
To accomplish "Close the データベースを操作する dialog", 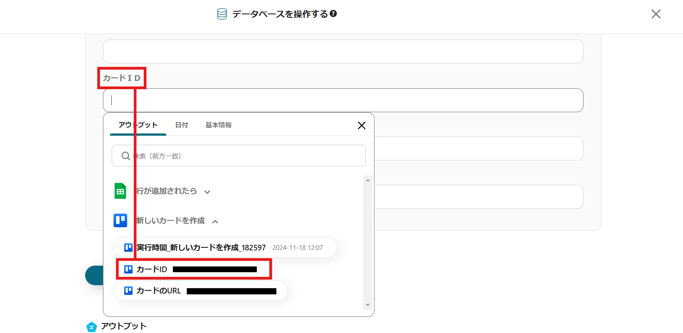I will 656,14.
